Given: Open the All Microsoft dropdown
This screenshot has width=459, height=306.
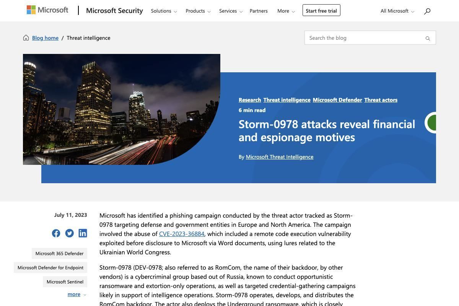Looking at the screenshot, I should pyautogui.click(x=397, y=11).
